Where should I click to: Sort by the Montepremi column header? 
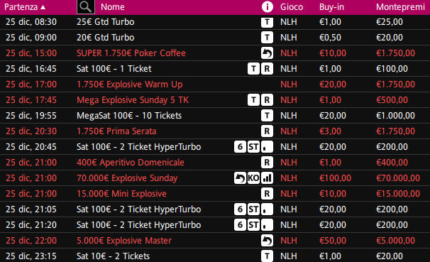point(400,7)
